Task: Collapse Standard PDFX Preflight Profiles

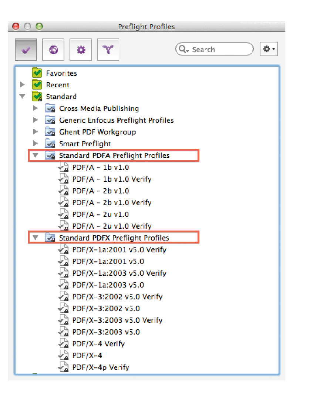Action: coord(36,237)
